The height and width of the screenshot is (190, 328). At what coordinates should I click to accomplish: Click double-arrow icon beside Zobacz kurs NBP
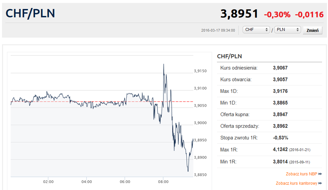(320, 174)
